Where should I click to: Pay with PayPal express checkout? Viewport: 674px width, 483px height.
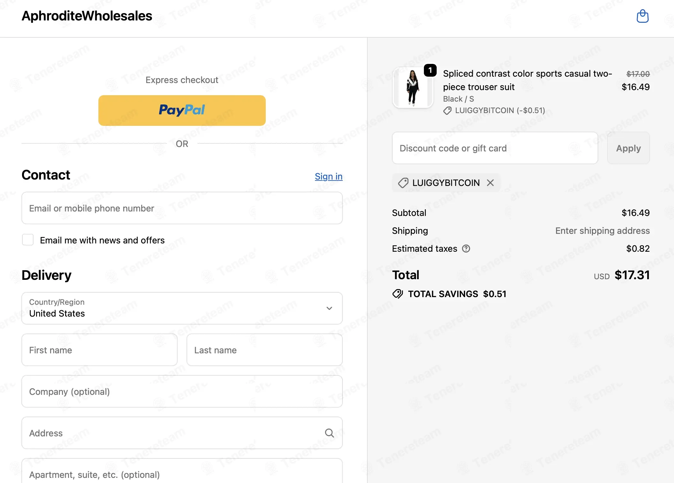(182, 110)
